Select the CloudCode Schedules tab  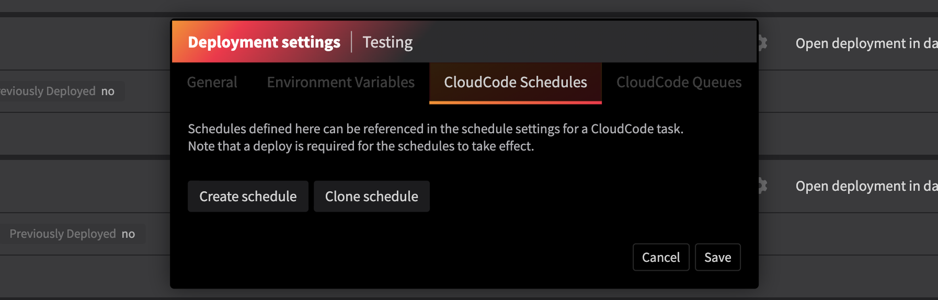tap(515, 82)
